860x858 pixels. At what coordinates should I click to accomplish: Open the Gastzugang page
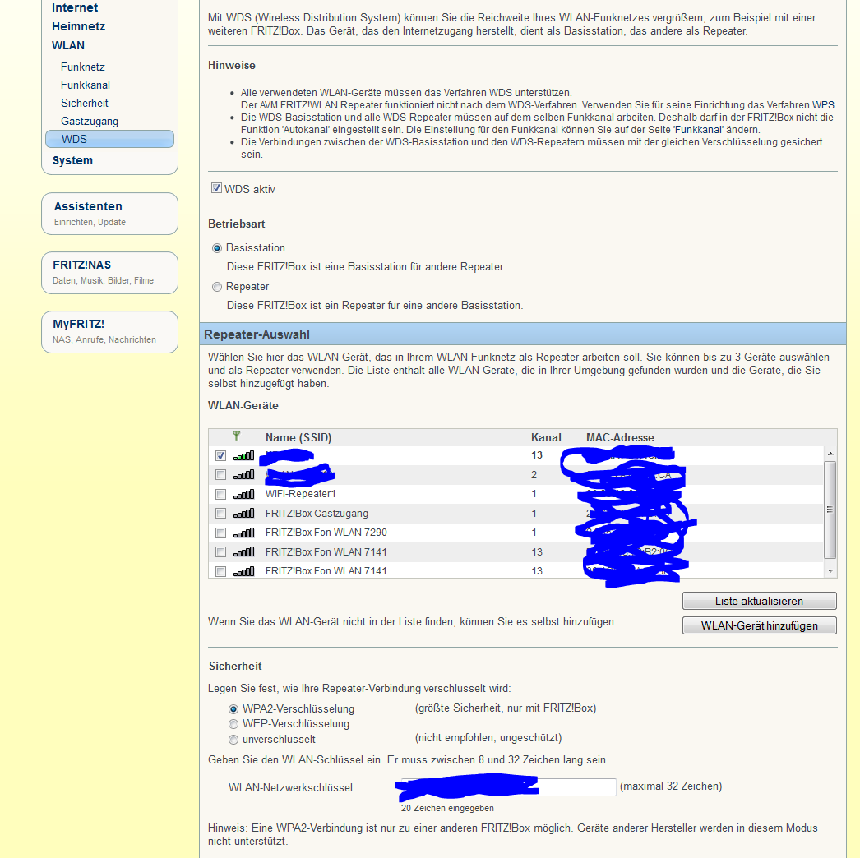(90, 121)
